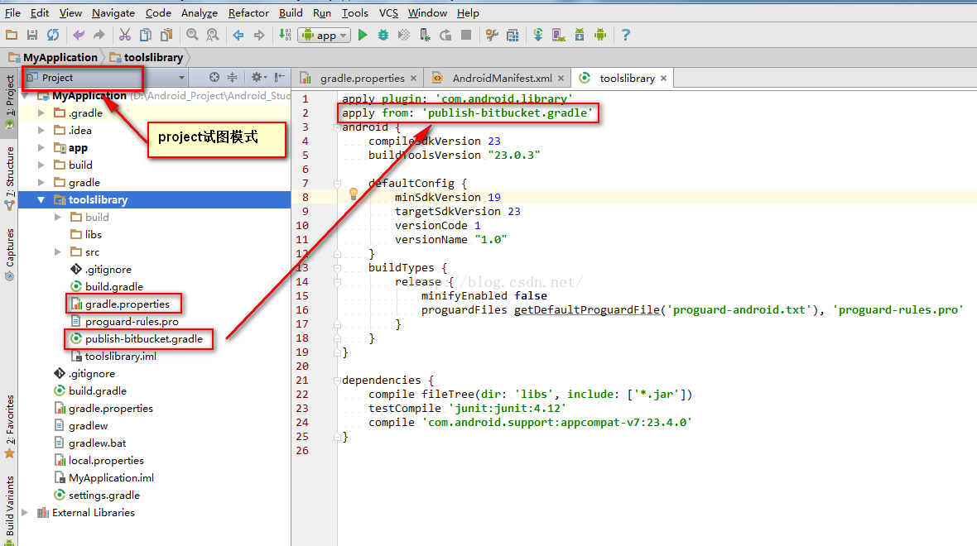Click the Find magnifier icon

pos(192,36)
